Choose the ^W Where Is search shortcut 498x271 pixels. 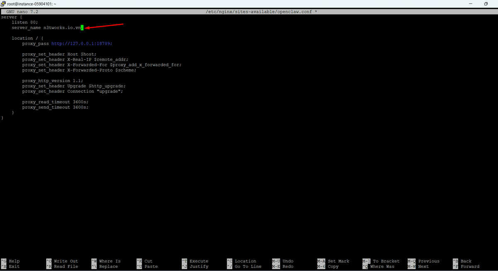[x=106, y=261]
